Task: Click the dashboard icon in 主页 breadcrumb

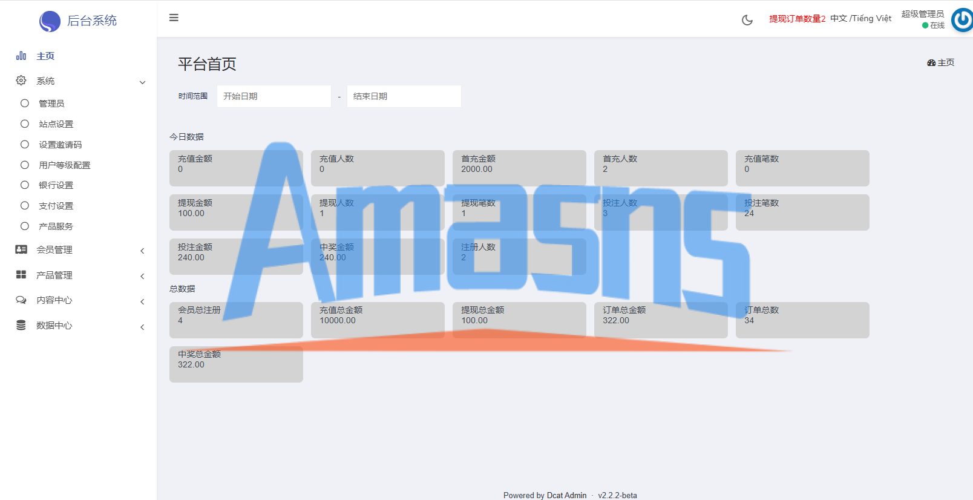Action: click(x=931, y=63)
